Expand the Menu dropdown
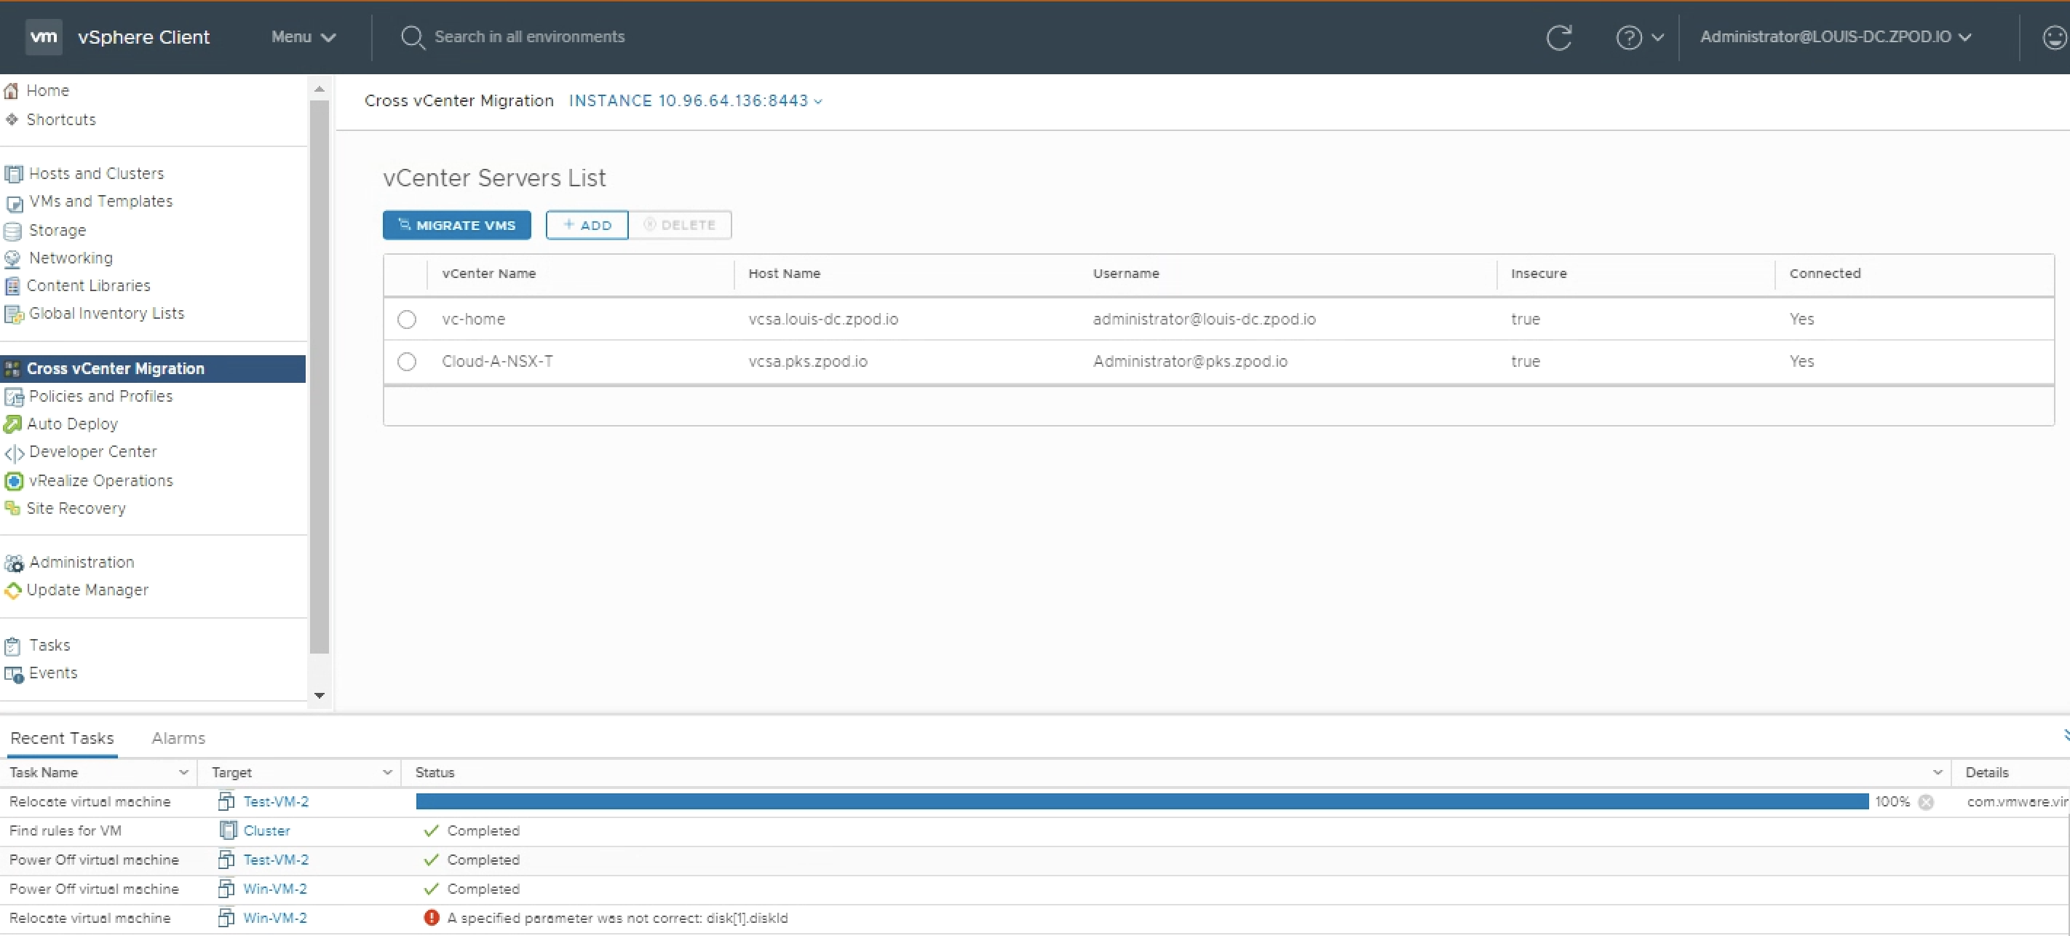Screen dimensions: 2070x936 pos(303,37)
